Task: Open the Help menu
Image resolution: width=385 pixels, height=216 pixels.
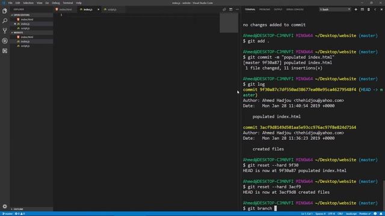Action: click(79, 3)
